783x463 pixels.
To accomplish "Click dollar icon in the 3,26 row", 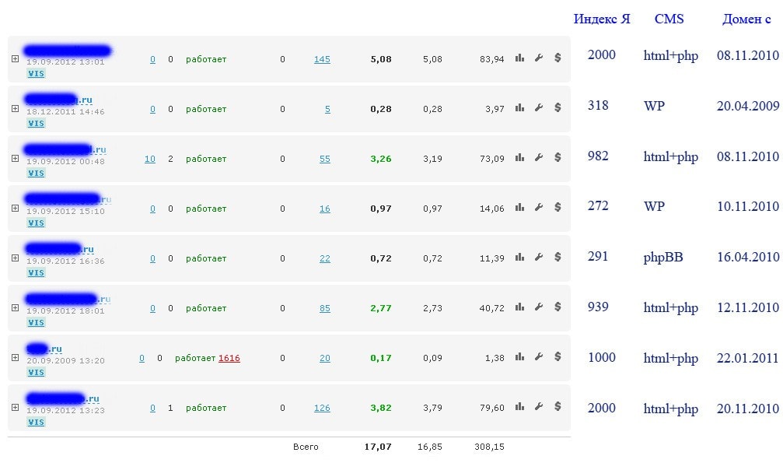I will coord(558,158).
